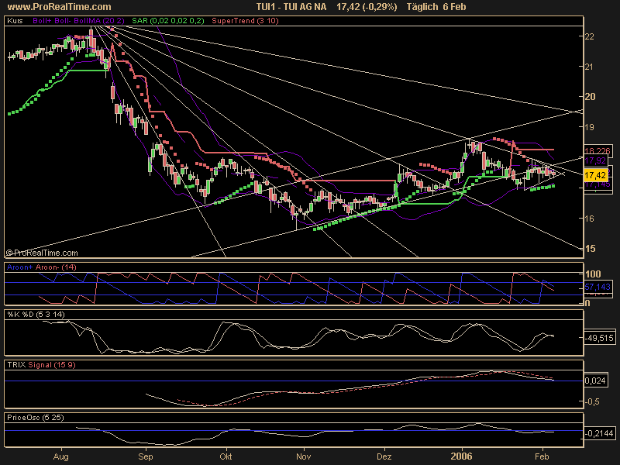The height and width of the screenshot is (465, 620).
Task: Select the SuperTrend (3 10) indicator label
Action: click(x=222, y=23)
